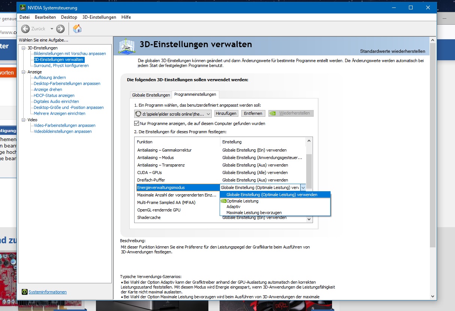
Task: Collapse the Anzeige tree node
Action: [24, 72]
